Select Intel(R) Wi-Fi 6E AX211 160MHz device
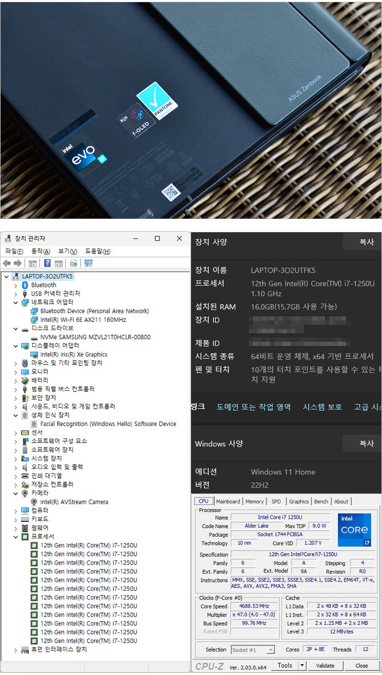Viewport: 382px width, 675px height. (83, 320)
